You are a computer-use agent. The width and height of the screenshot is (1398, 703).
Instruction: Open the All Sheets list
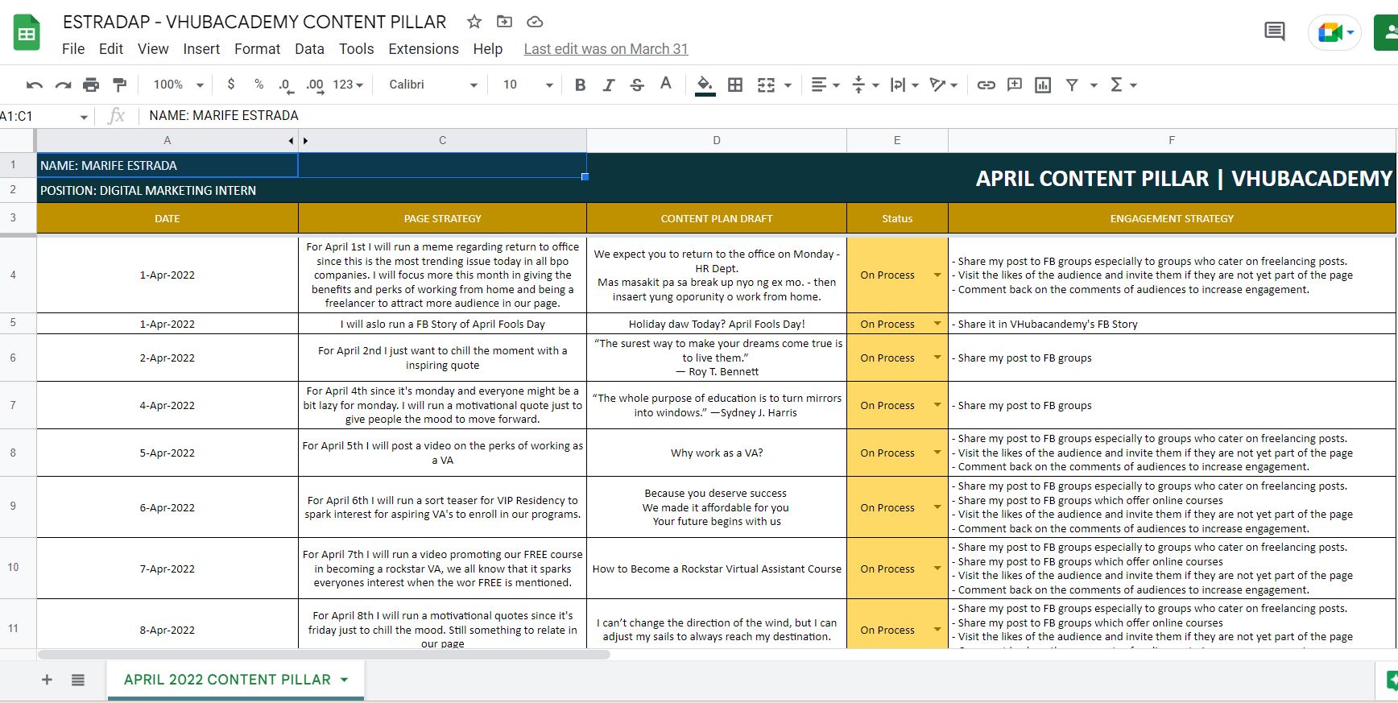78,680
